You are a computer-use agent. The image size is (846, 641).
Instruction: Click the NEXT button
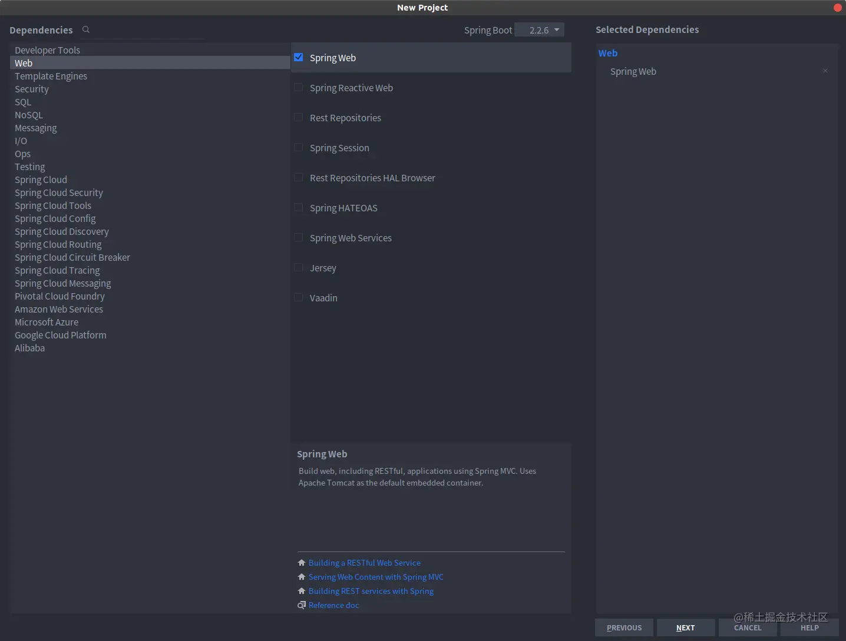(686, 627)
